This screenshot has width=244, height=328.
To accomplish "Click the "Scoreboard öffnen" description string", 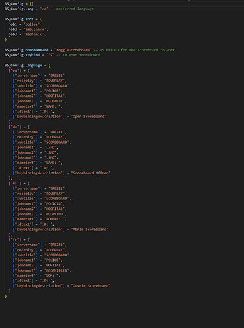I will click(91, 173).
